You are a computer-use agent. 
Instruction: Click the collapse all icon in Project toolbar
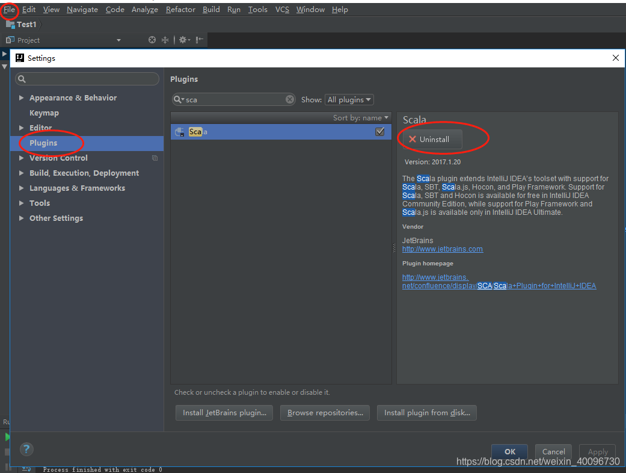coord(165,40)
